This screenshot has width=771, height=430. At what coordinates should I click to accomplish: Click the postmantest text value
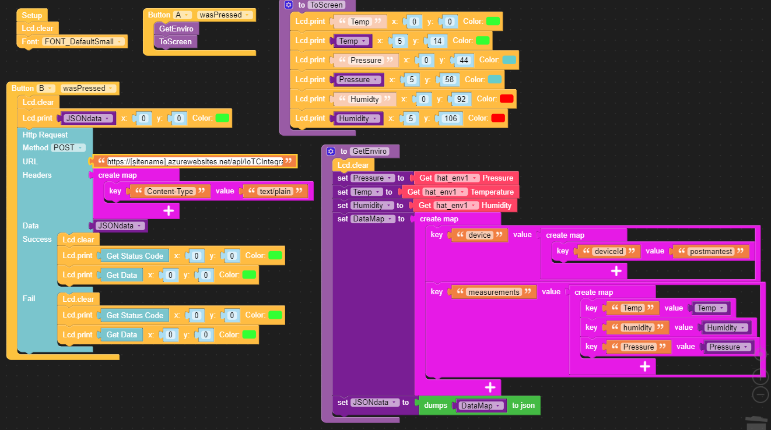click(x=710, y=251)
